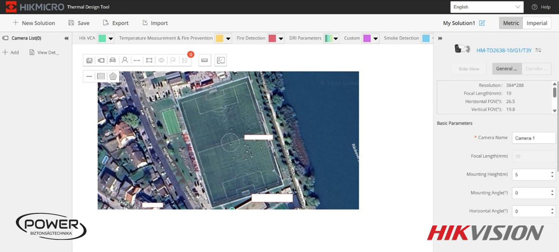
Task: Select the General view mode button
Action: [x=506, y=68]
